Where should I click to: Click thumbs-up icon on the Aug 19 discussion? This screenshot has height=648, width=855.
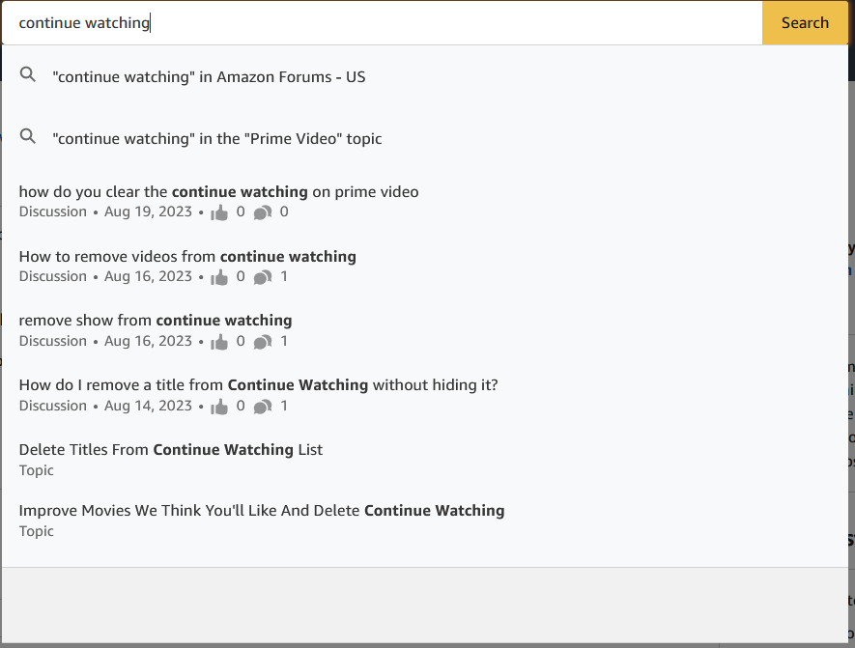pyautogui.click(x=220, y=212)
